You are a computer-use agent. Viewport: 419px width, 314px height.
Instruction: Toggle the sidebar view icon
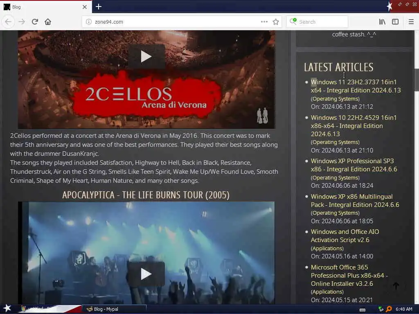395,22
